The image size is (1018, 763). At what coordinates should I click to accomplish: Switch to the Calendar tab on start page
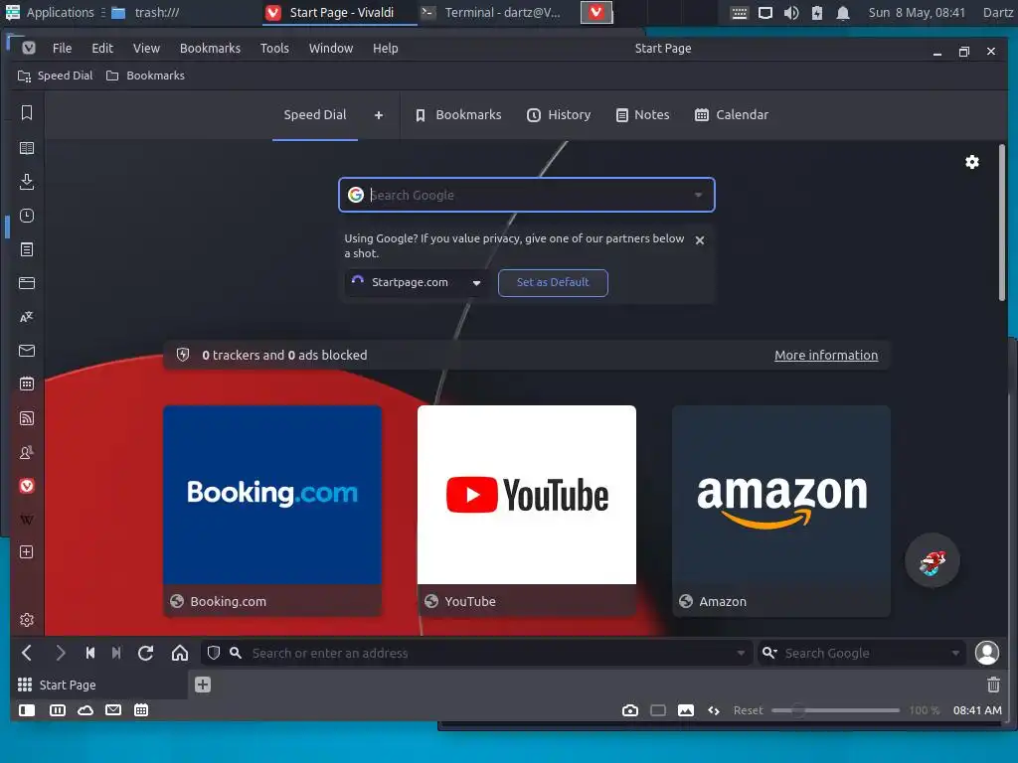(x=732, y=115)
